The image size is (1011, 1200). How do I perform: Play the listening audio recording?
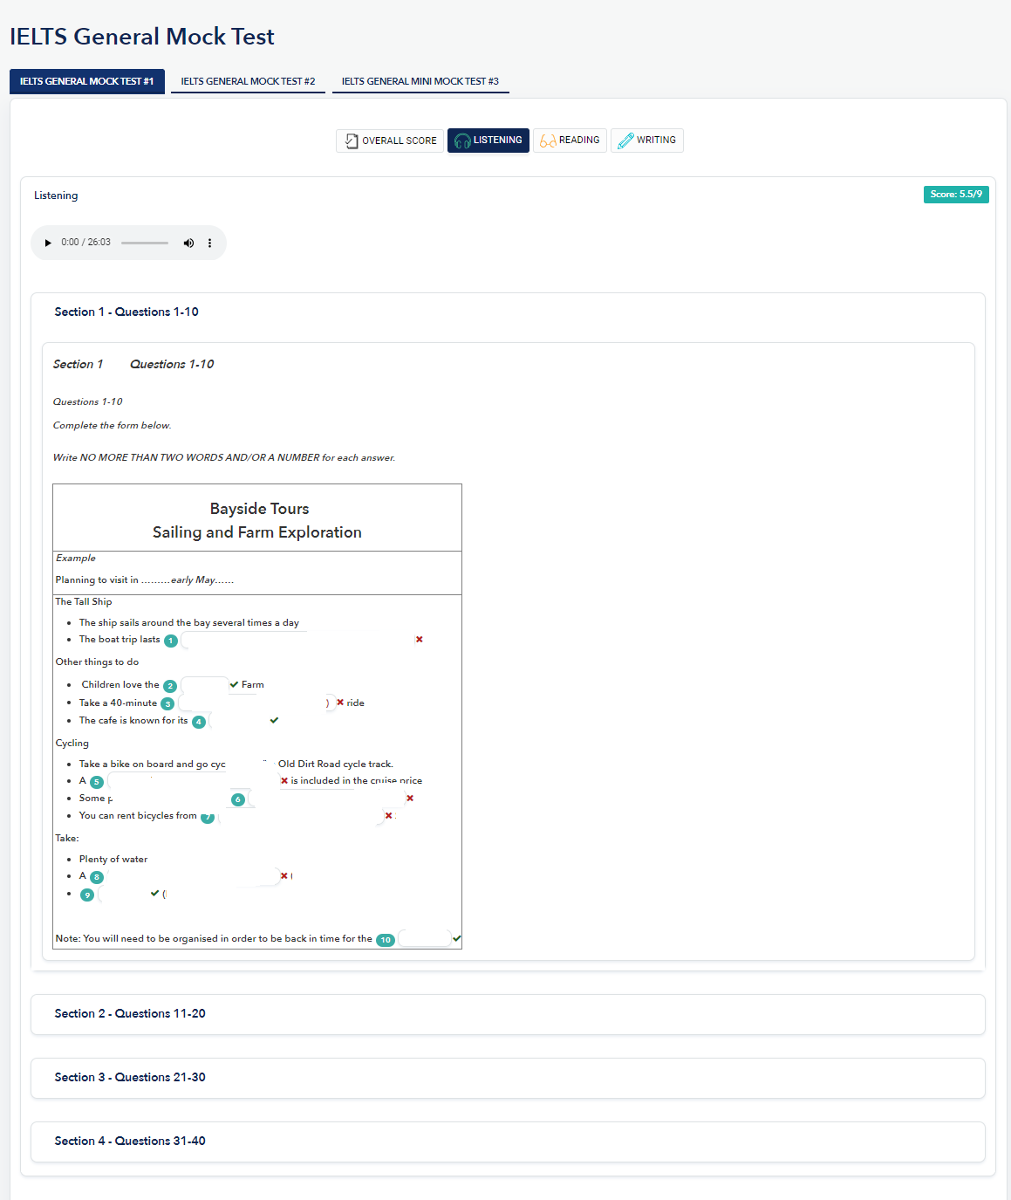(48, 243)
